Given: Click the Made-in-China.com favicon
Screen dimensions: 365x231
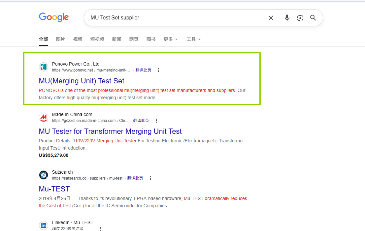Looking at the screenshot, I should (44, 117).
